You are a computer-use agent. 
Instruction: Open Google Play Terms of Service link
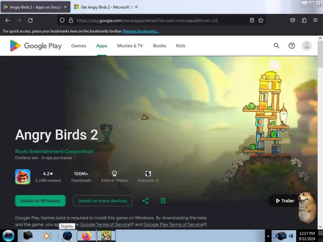click(x=175, y=224)
